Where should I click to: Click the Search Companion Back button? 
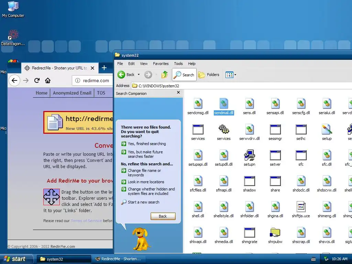pos(163,216)
